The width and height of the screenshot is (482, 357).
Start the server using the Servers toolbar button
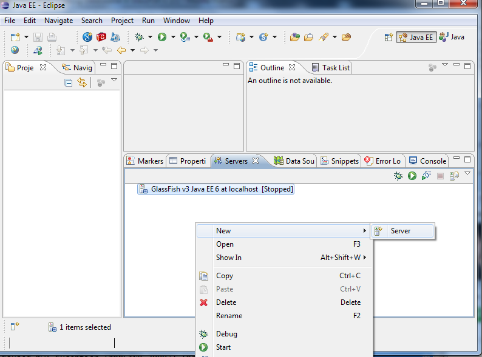(412, 176)
